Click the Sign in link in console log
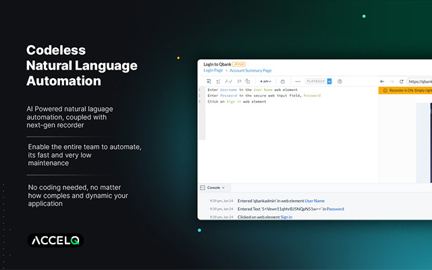Image resolution: width=432 pixels, height=270 pixels. 286,217
